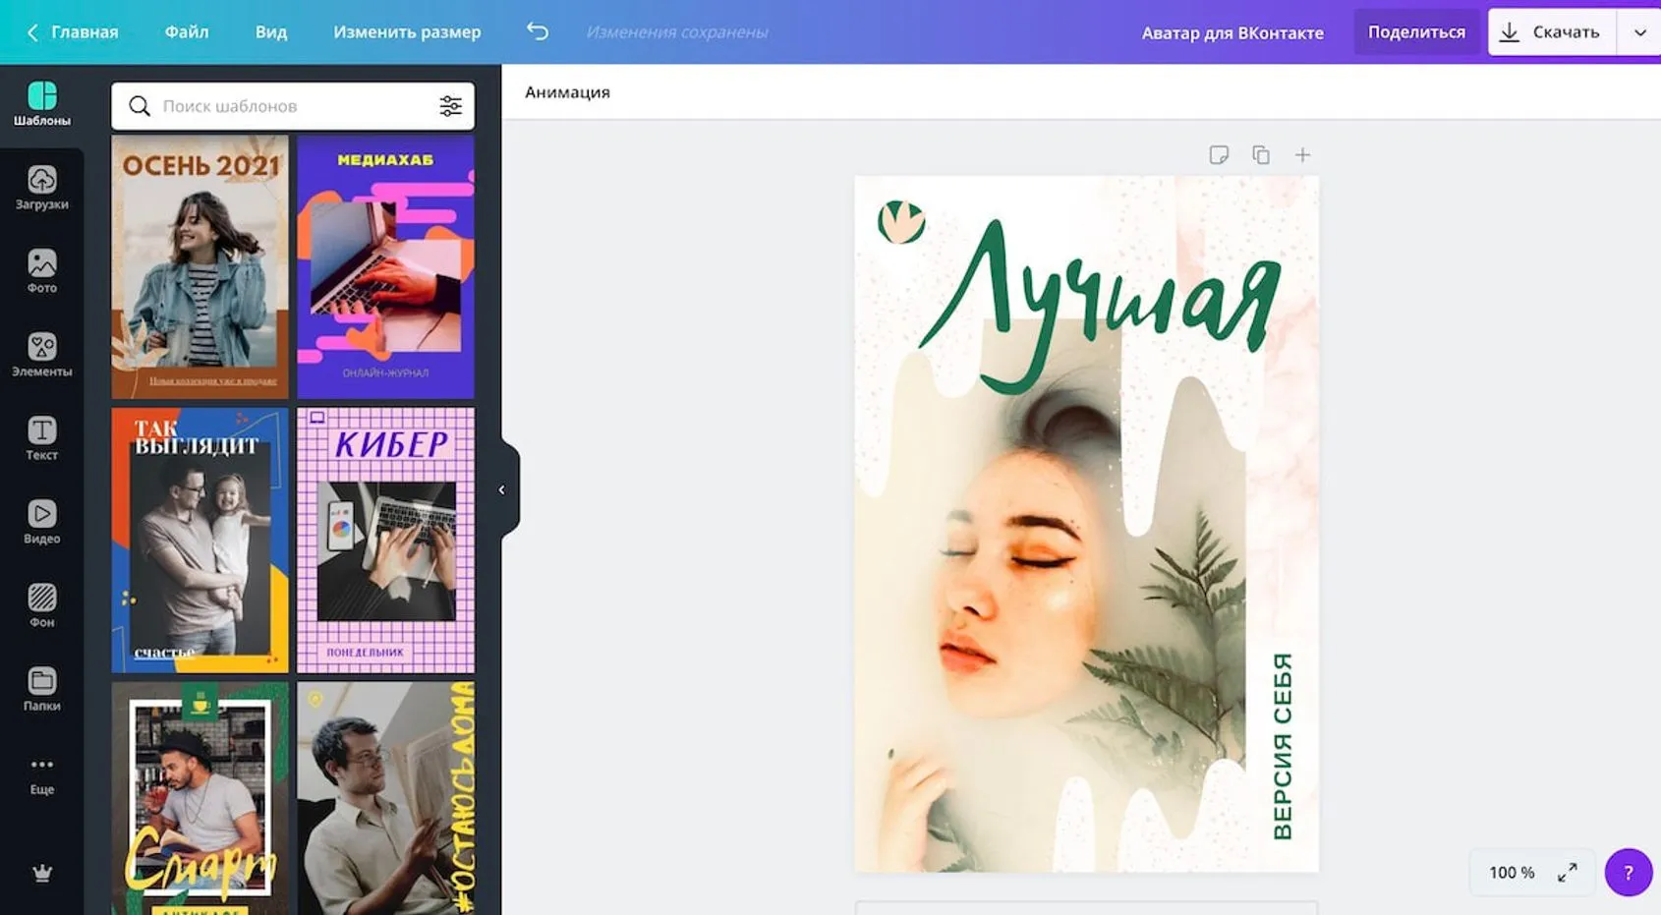The height and width of the screenshot is (915, 1661).
Task: Select the #ОСТАЮСЬДОМА template
Action: click(x=385, y=798)
